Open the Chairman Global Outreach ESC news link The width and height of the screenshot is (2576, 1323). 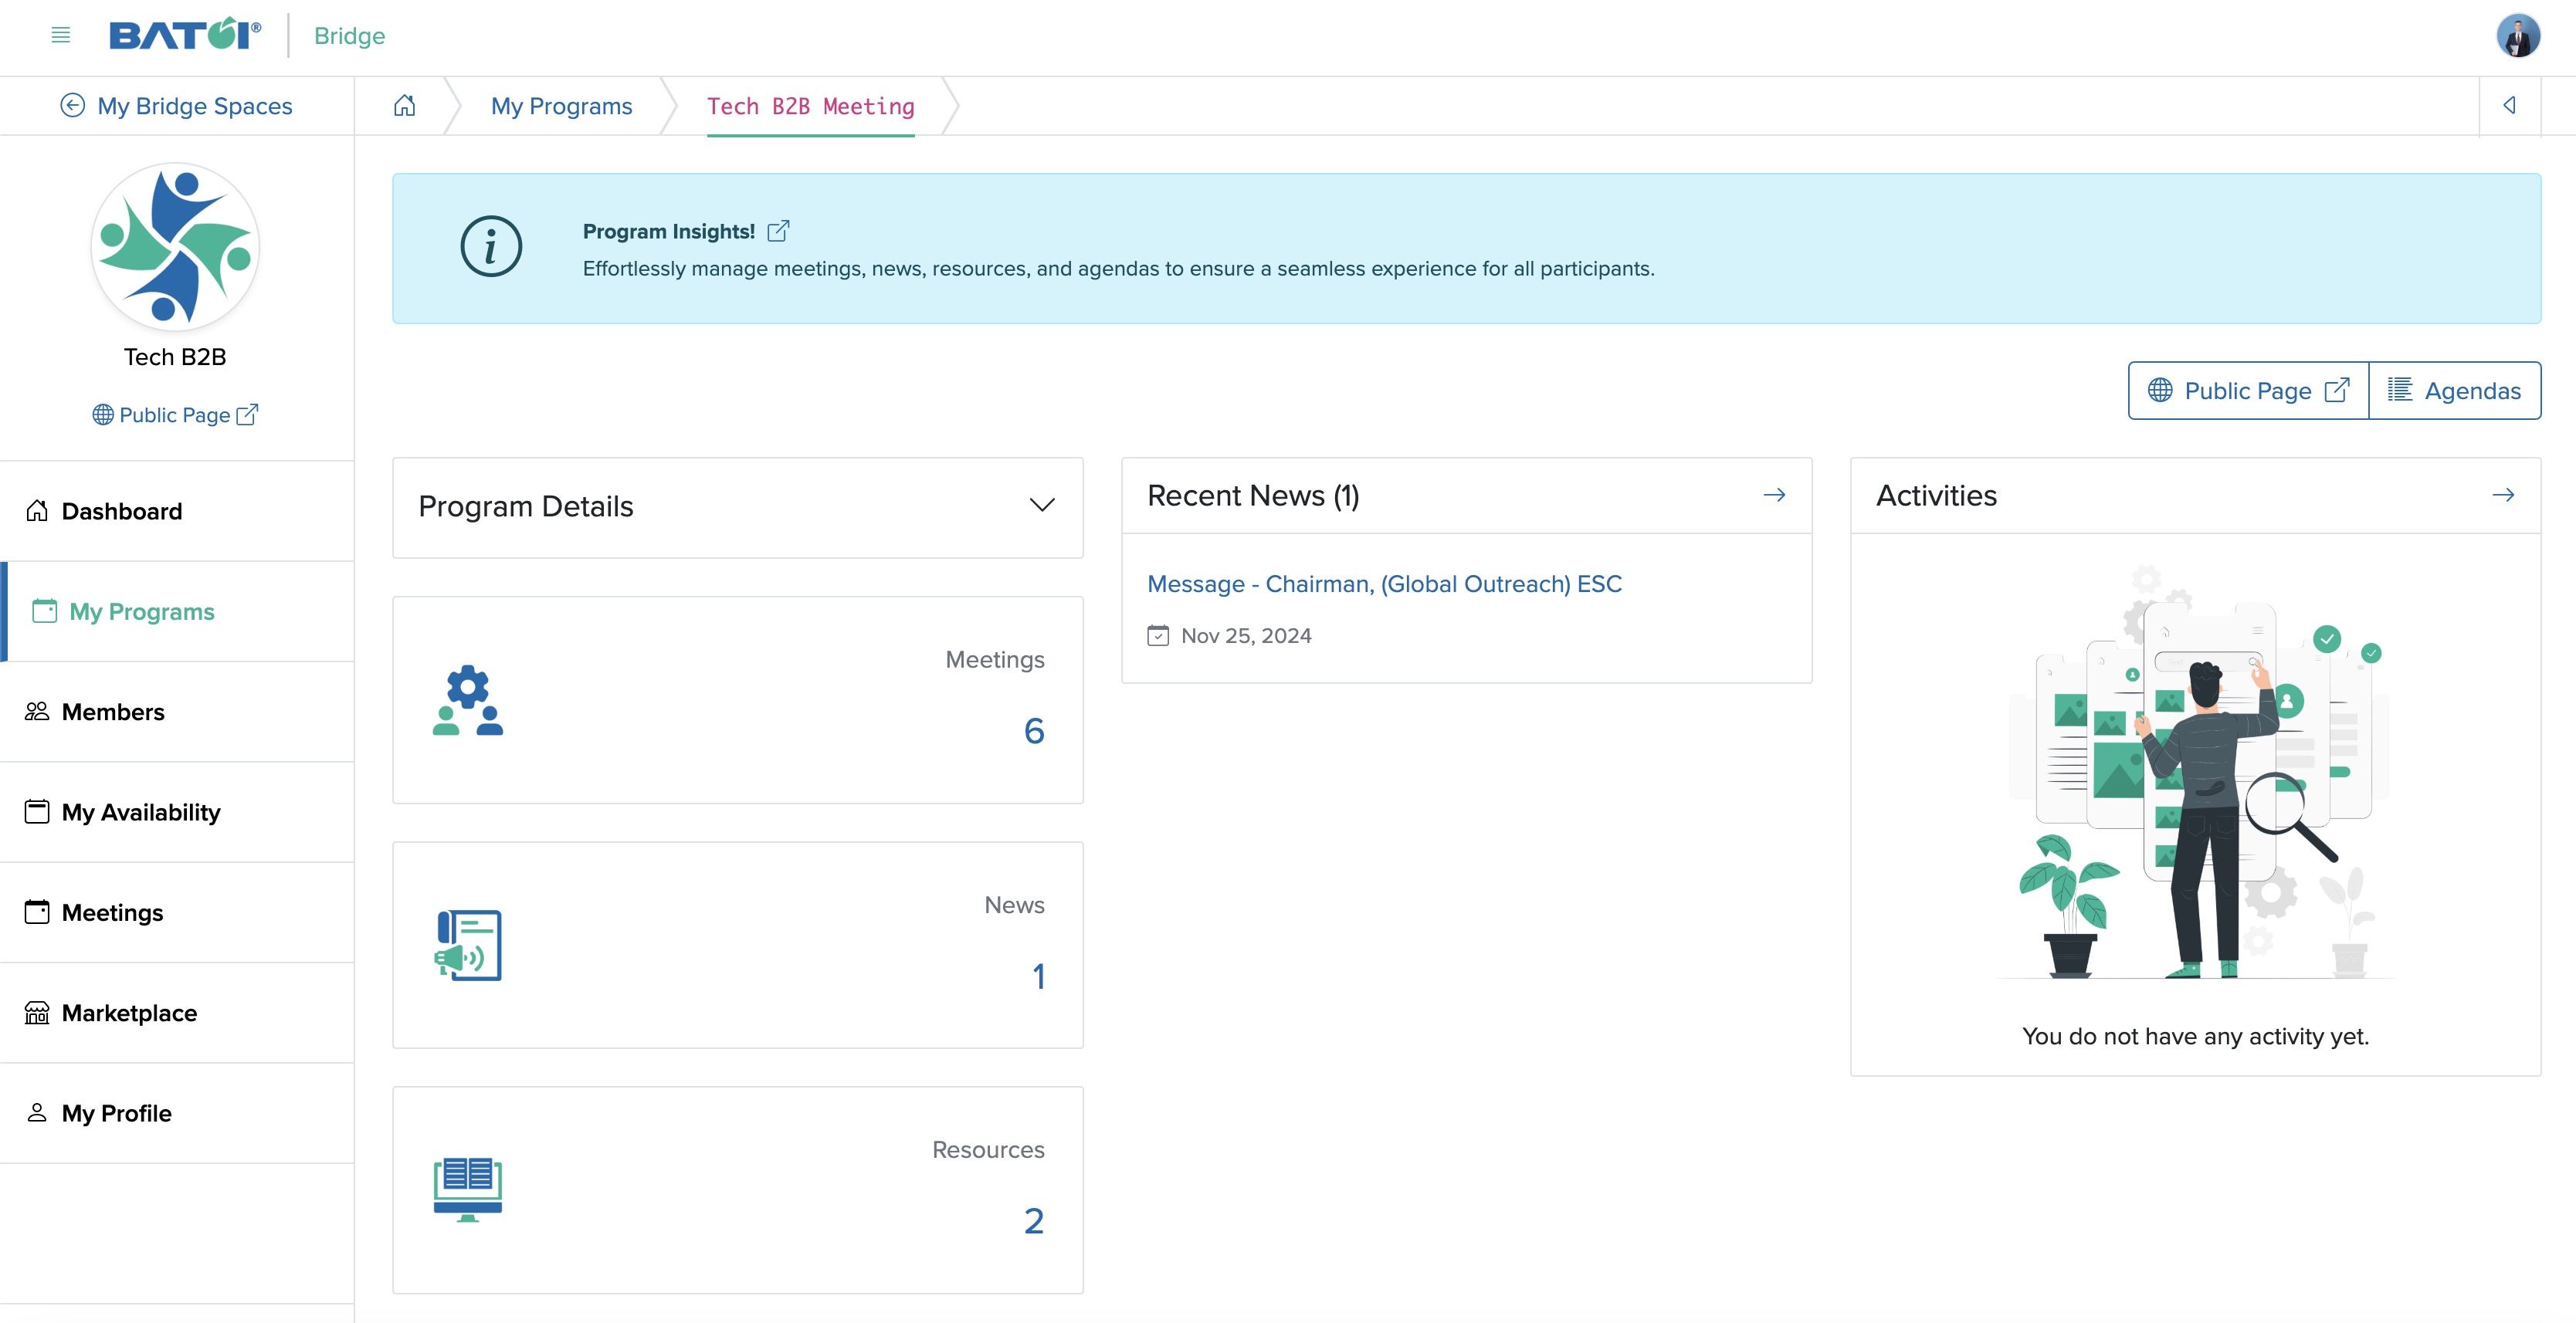(x=1386, y=584)
